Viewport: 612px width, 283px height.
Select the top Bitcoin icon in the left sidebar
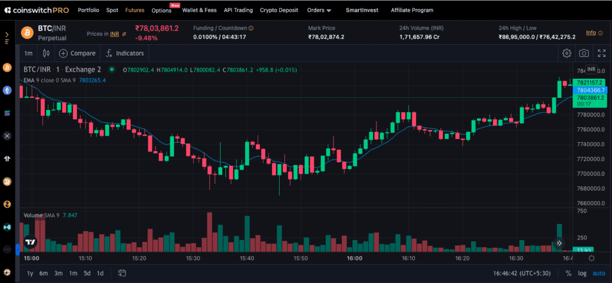pos(7,67)
